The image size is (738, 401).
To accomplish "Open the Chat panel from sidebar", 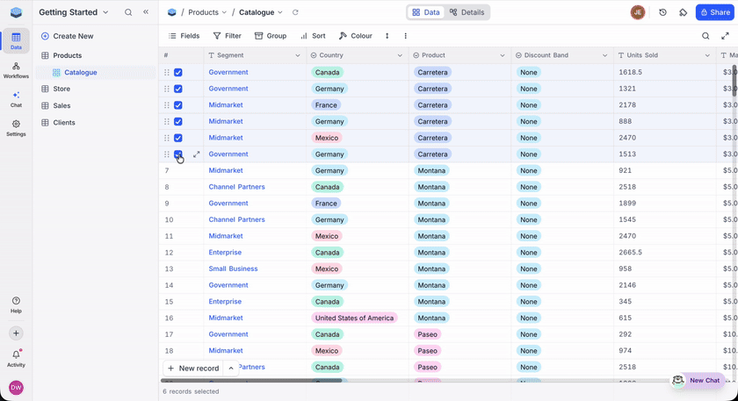I will pos(16,99).
